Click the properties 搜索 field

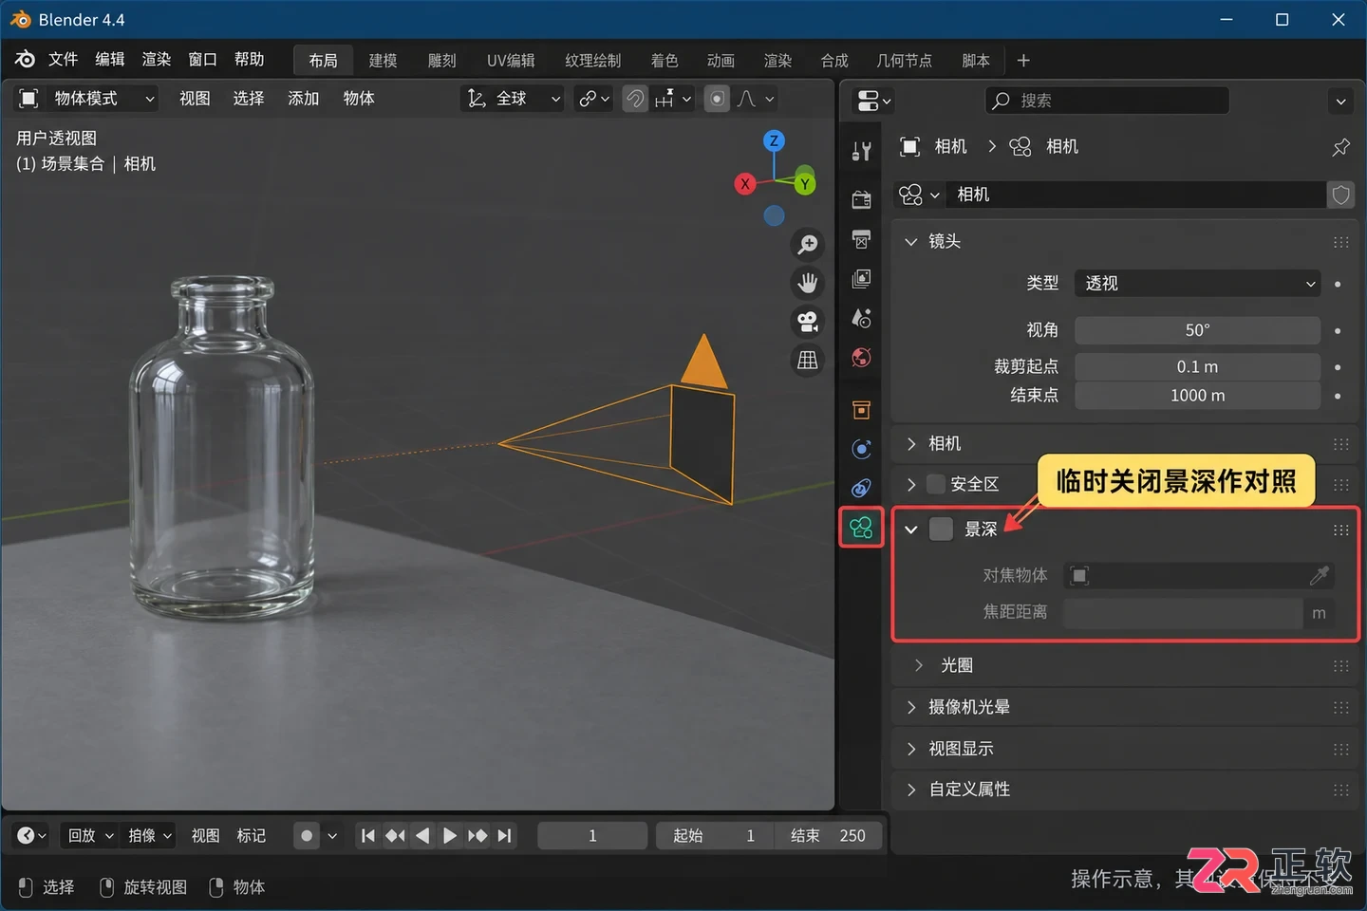tap(1107, 101)
